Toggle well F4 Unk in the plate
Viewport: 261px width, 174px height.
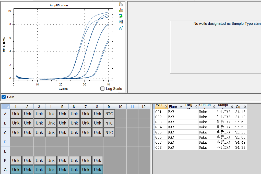pos(51,160)
